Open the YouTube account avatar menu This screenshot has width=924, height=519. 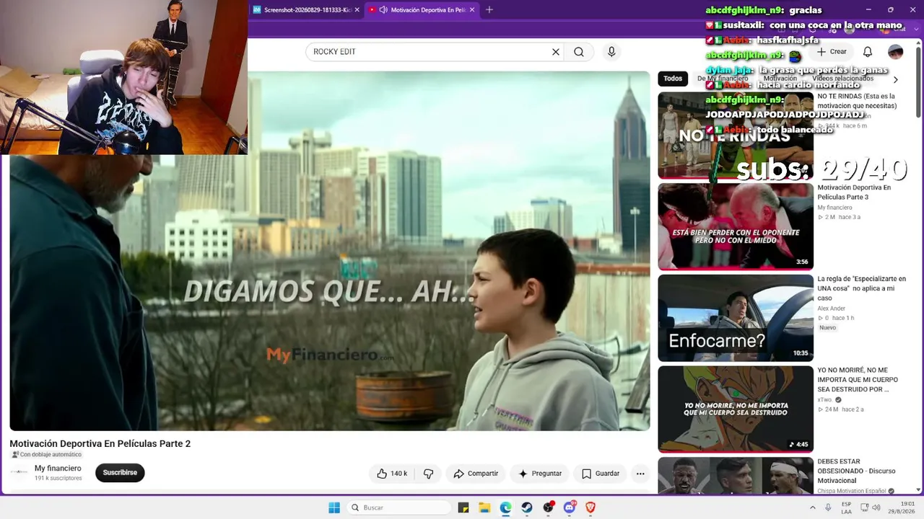895,52
